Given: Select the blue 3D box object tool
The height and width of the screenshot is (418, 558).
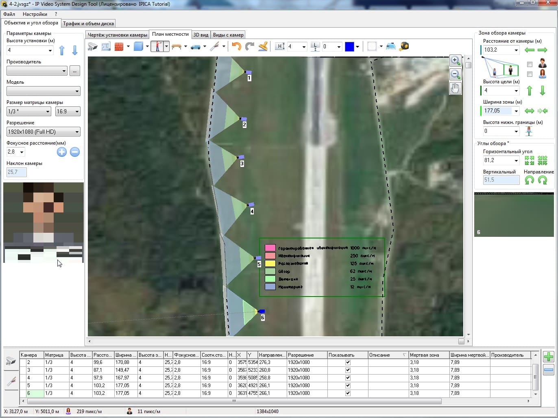Looking at the screenshot, I should [138, 46].
